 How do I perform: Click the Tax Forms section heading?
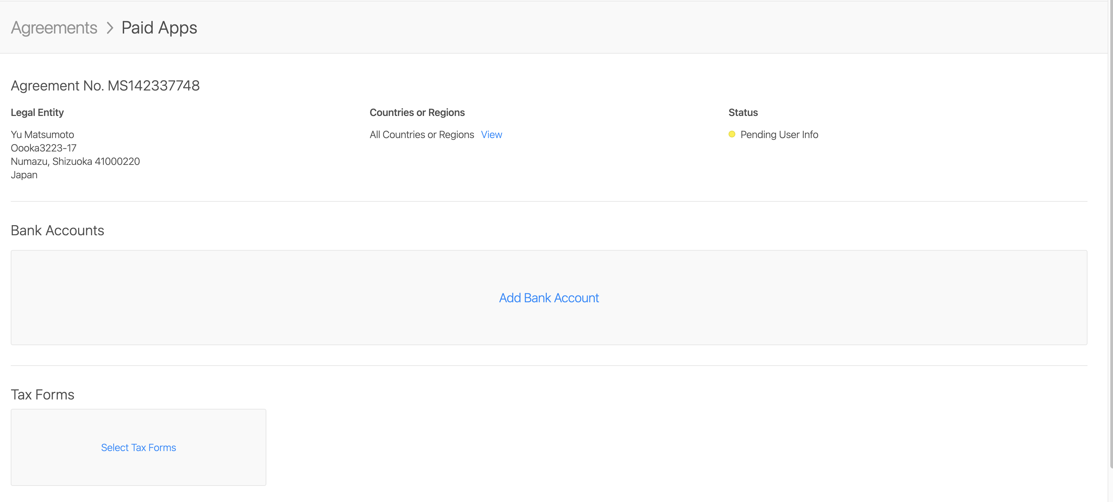pos(42,394)
